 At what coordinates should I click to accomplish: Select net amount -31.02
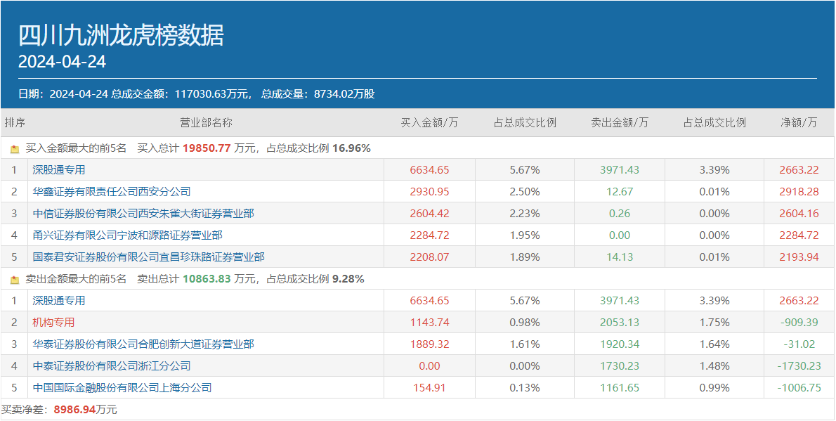click(799, 344)
